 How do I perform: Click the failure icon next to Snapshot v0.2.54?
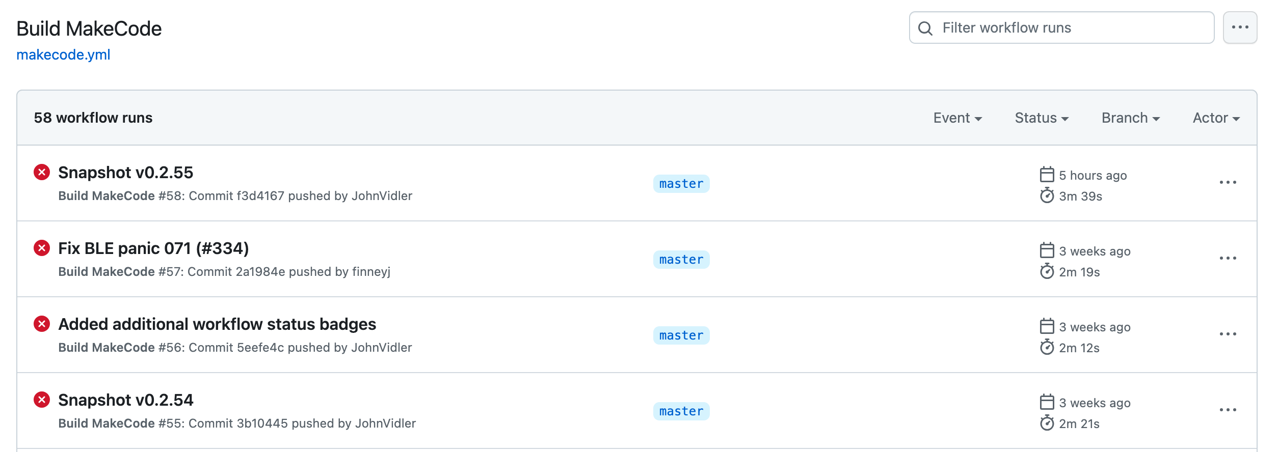tap(42, 400)
